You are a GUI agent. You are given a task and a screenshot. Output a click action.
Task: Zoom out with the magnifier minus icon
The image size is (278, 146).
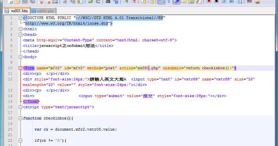pyautogui.click(x=133, y=2)
